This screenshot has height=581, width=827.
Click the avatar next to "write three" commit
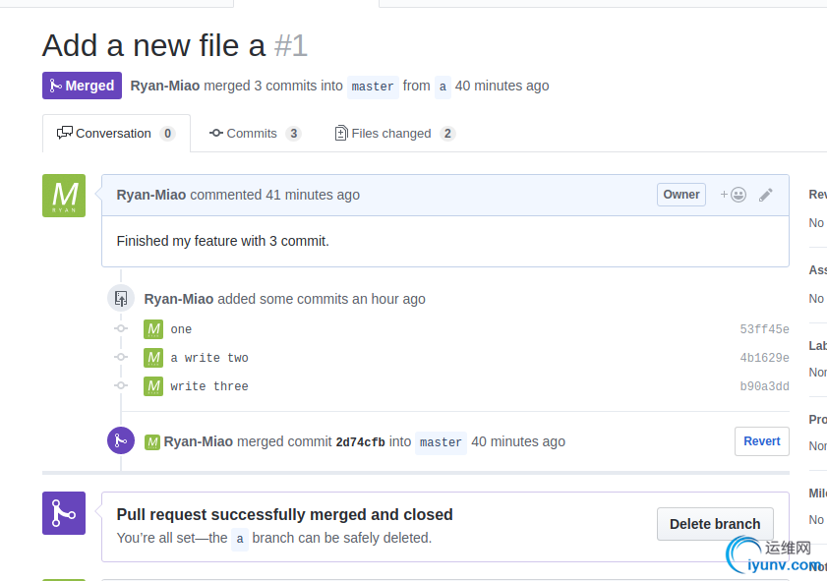click(x=153, y=386)
